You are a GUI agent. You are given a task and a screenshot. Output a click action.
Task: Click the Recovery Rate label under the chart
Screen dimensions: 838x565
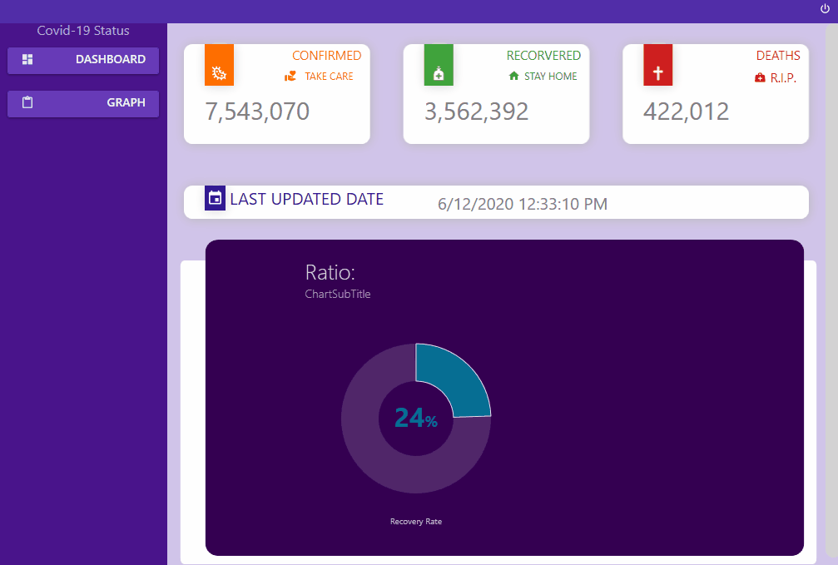click(x=416, y=521)
